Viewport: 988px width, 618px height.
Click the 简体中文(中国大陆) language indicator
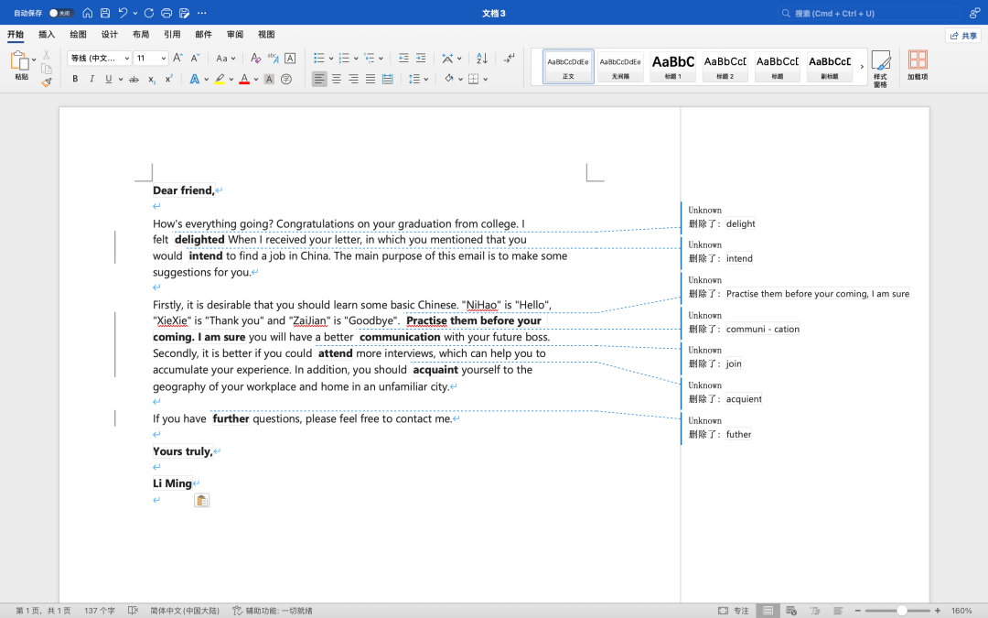pyautogui.click(x=185, y=611)
